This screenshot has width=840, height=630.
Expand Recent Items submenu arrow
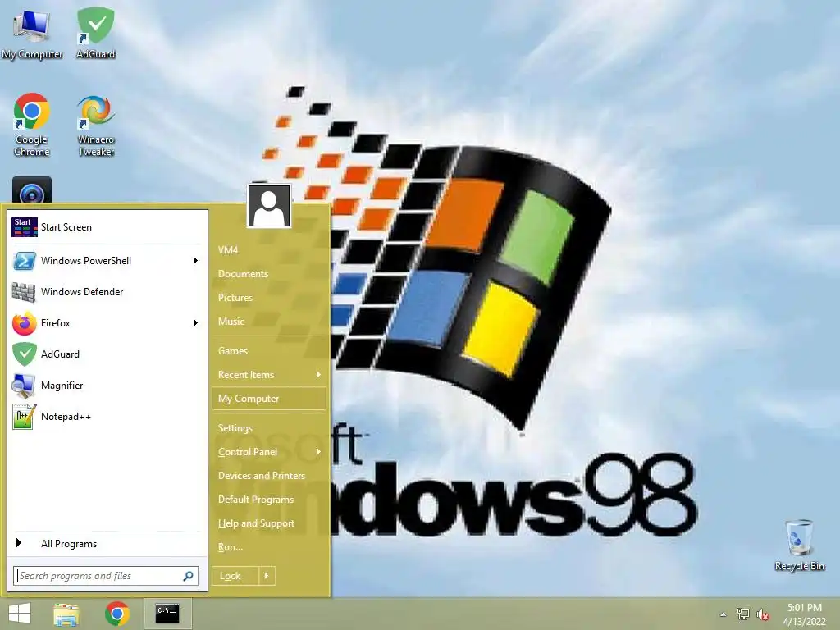[x=319, y=375]
